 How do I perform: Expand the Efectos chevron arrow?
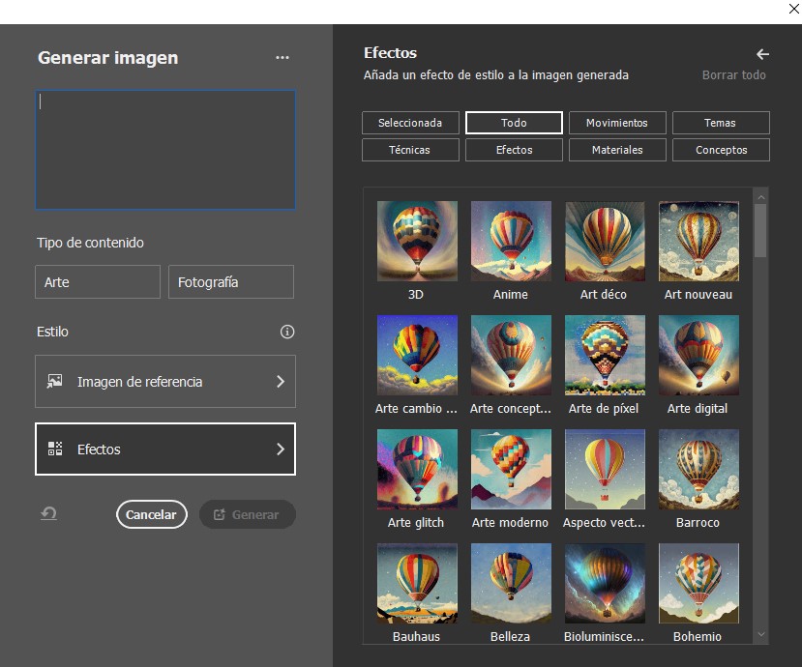[x=281, y=449]
